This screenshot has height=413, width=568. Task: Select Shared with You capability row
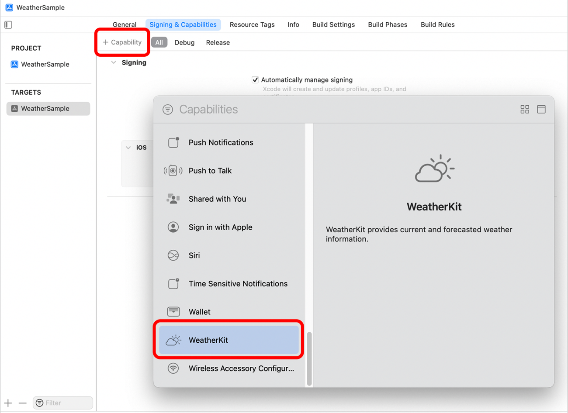click(x=229, y=199)
